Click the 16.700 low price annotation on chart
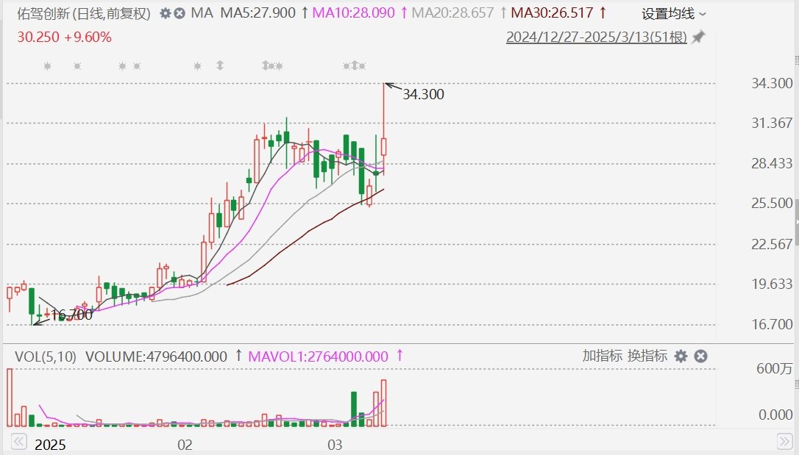799x455 pixels. [x=72, y=315]
